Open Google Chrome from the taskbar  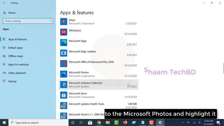coord(99,122)
